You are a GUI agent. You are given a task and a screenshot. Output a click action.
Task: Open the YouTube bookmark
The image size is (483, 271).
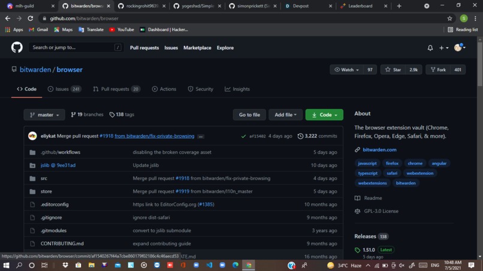pyautogui.click(x=122, y=29)
